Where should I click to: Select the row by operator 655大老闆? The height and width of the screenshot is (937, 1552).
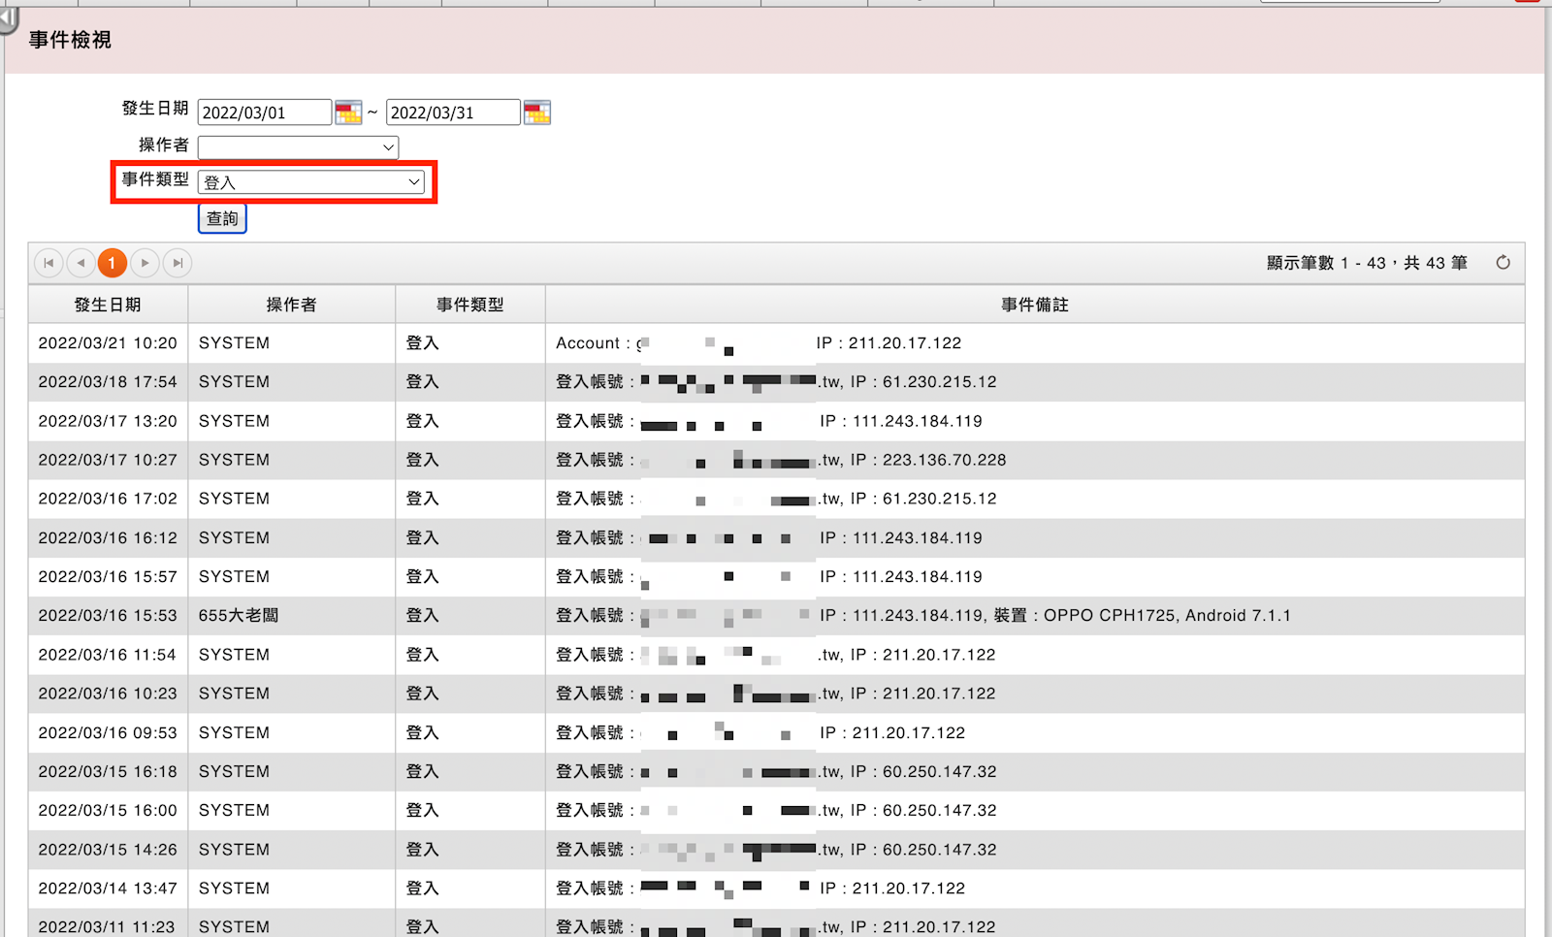tap(239, 616)
